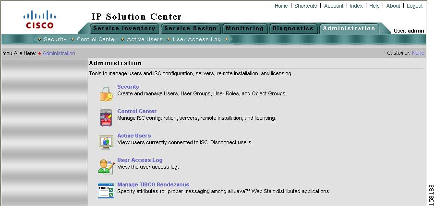Click the User Access Log icon

pos(106,166)
